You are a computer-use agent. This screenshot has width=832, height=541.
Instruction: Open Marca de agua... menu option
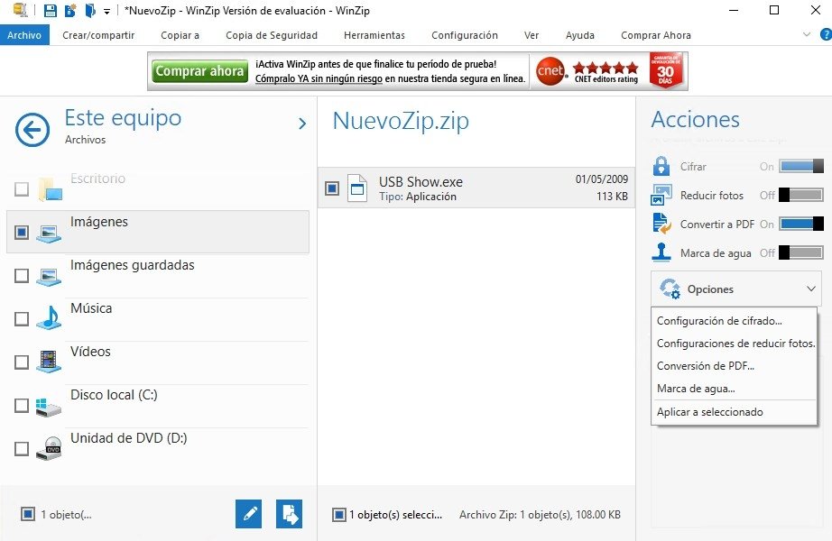[x=696, y=389]
